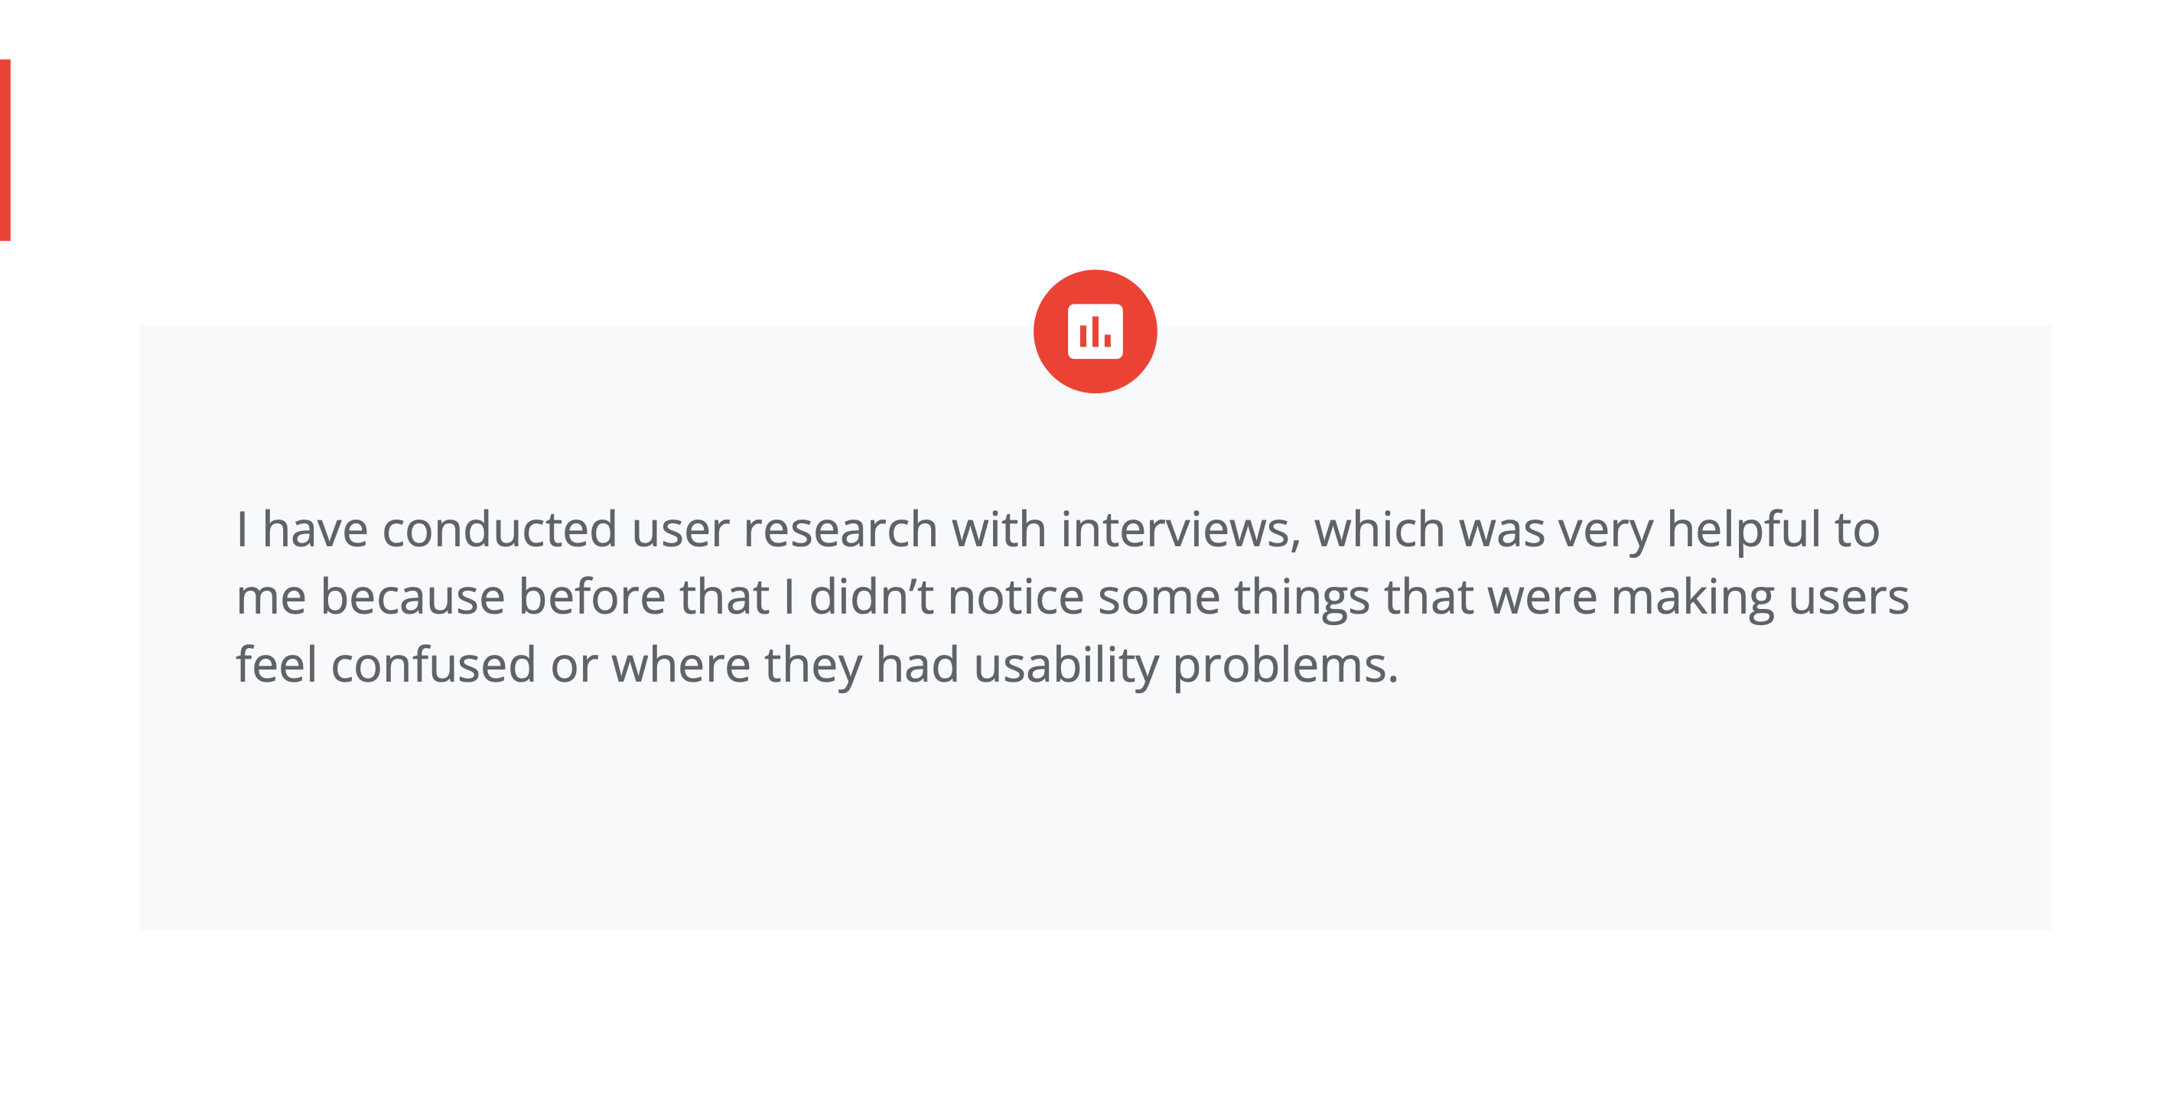Click the red bar chart icon
The width and height of the screenshot is (2165, 1114).
[1095, 331]
